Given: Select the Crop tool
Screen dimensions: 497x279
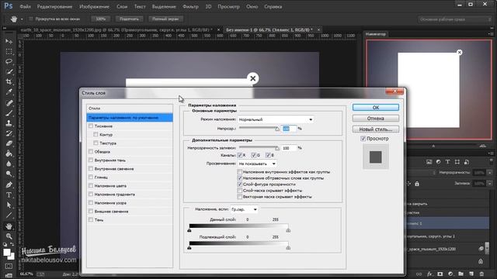Looking at the screenshot, I should tap(9, 81).
